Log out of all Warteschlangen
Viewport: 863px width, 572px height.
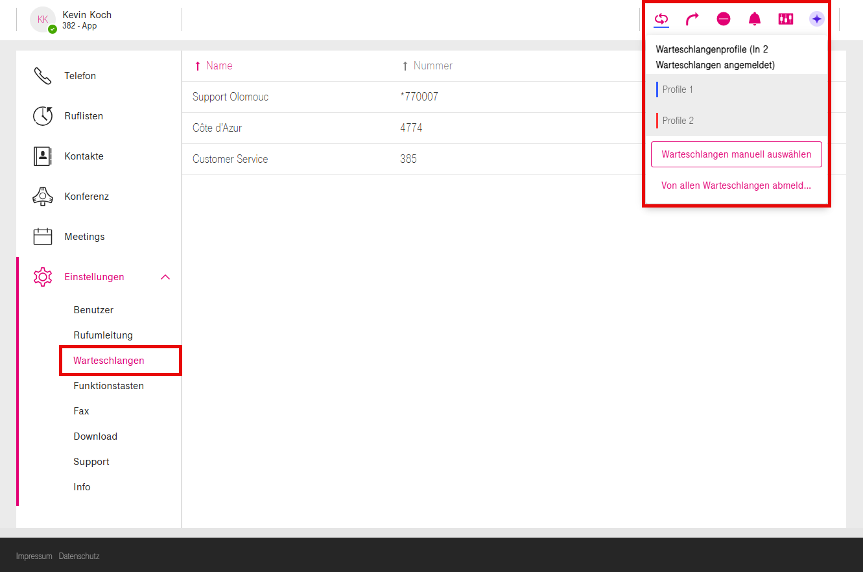click(x=736, y=185)
